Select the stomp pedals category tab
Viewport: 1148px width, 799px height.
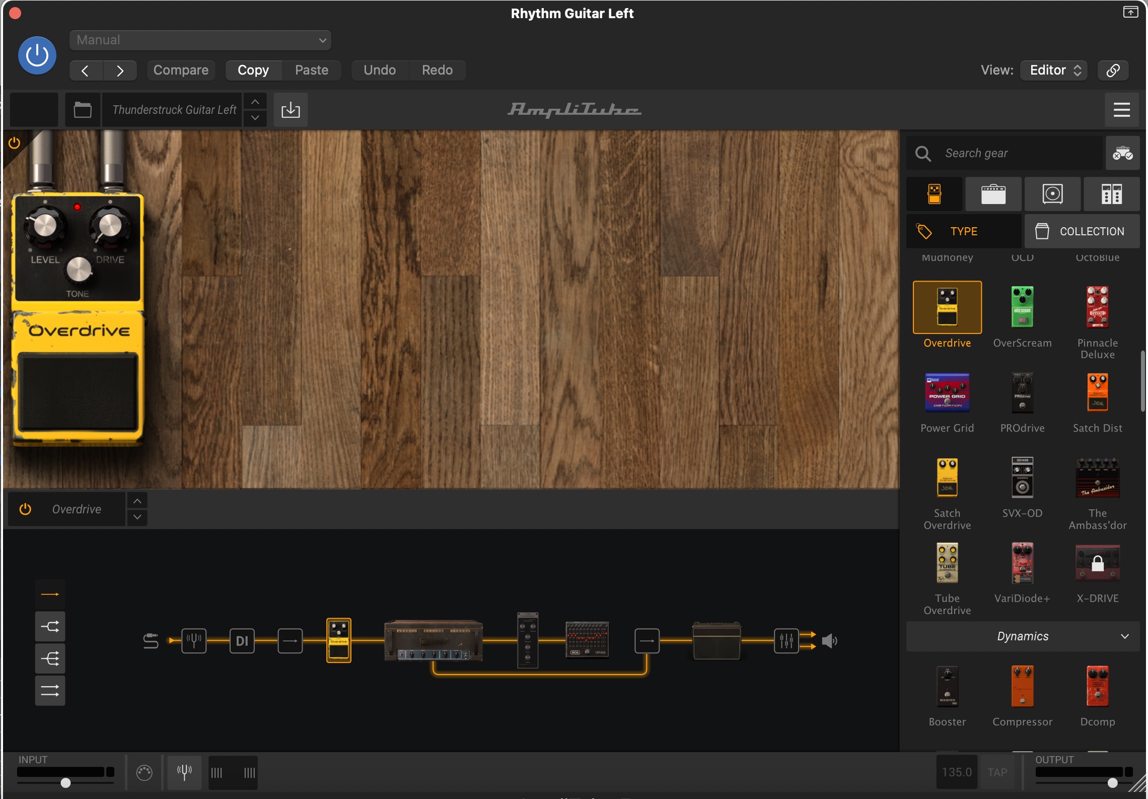tap(935, 194)
